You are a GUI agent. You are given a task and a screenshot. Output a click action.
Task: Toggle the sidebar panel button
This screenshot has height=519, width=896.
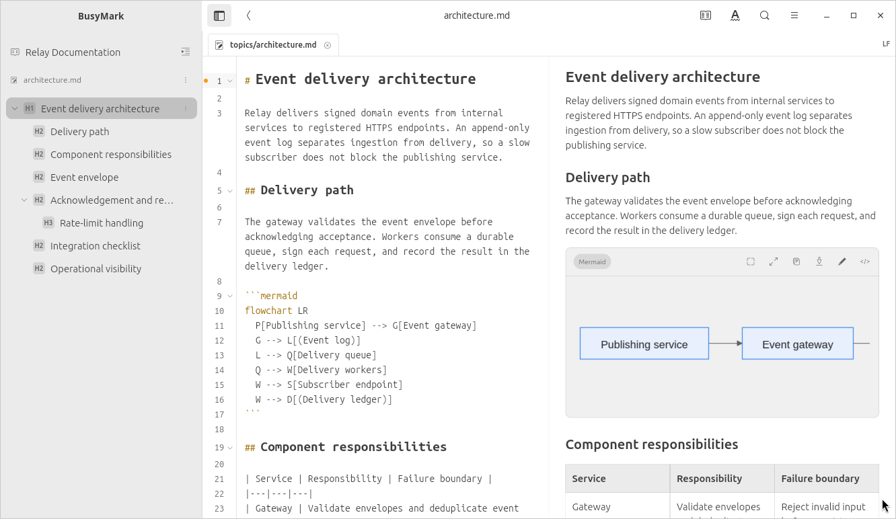click(219, 15)
